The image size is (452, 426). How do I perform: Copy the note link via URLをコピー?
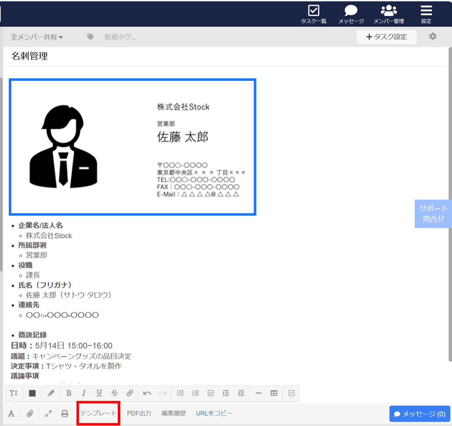pyautogui.click(x=214, y=413)
